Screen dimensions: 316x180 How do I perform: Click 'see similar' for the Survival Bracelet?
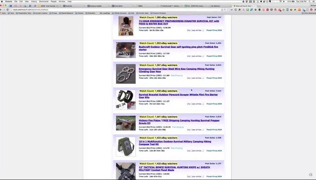click(x=197, y=104)
